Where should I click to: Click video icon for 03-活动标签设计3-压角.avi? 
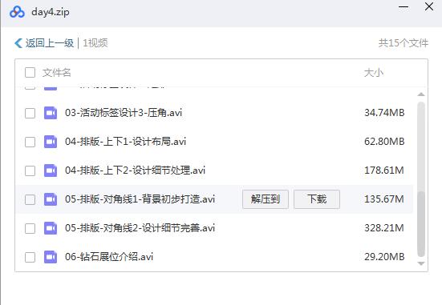click(x=51, y=113)
